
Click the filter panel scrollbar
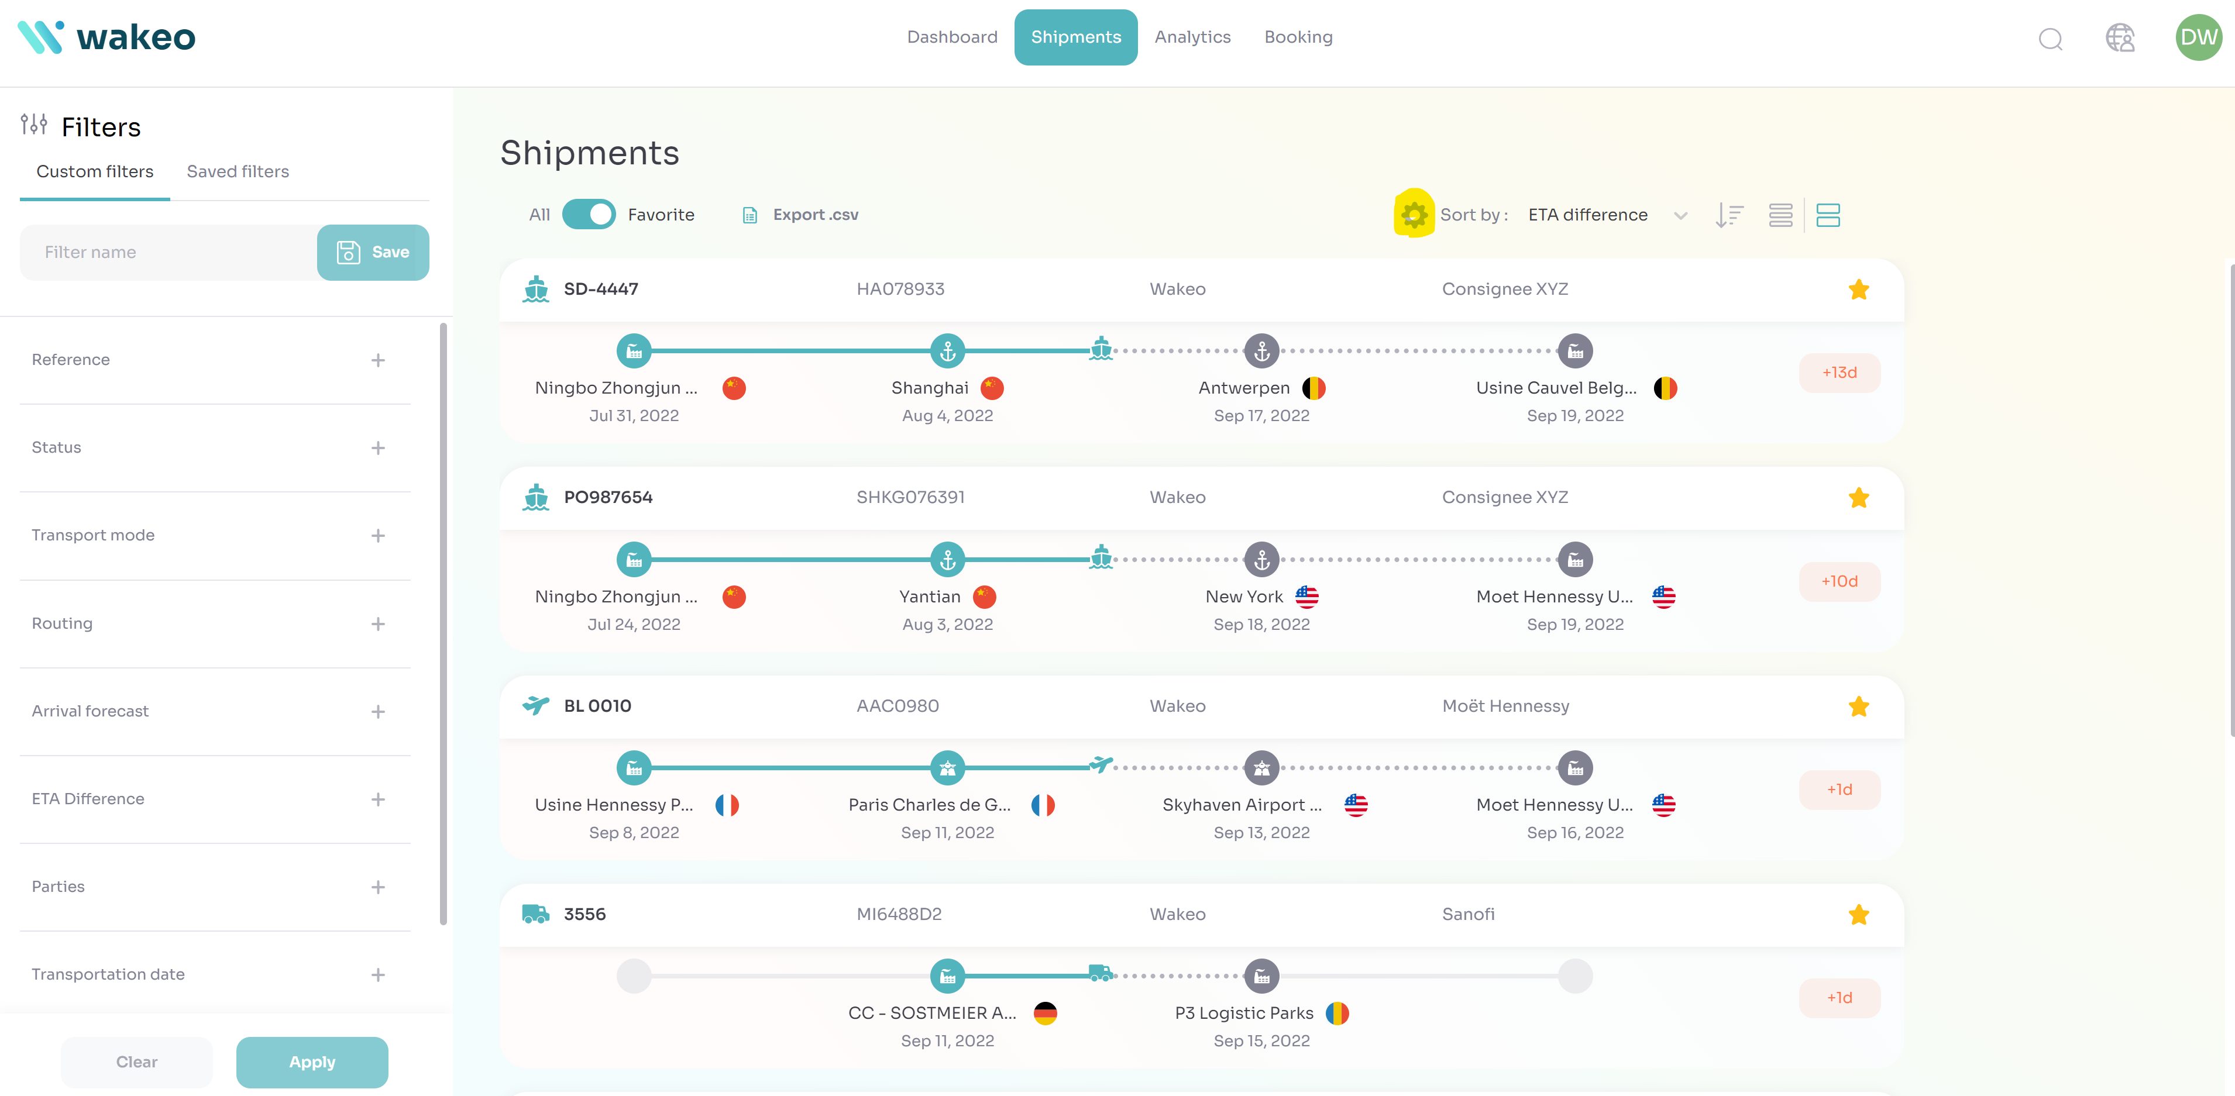443,623
